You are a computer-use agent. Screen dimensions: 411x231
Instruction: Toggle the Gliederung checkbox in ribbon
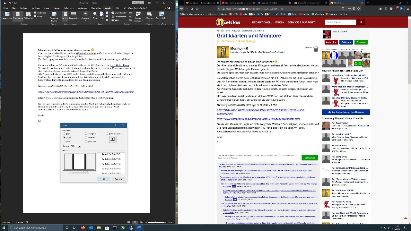(40, 13)
